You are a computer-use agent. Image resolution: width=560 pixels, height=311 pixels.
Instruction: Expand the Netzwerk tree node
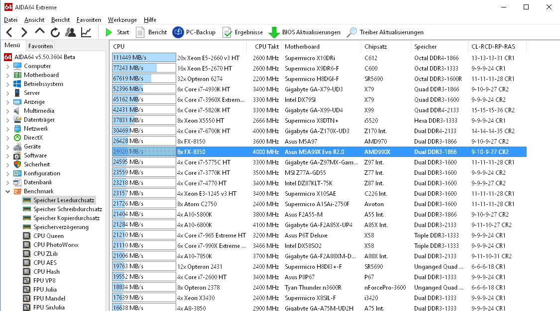tap(8, 129)
